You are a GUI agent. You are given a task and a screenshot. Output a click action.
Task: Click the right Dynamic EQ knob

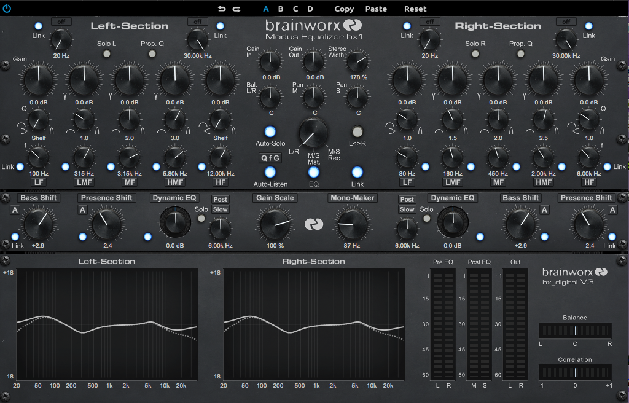[x=453, y=222]
